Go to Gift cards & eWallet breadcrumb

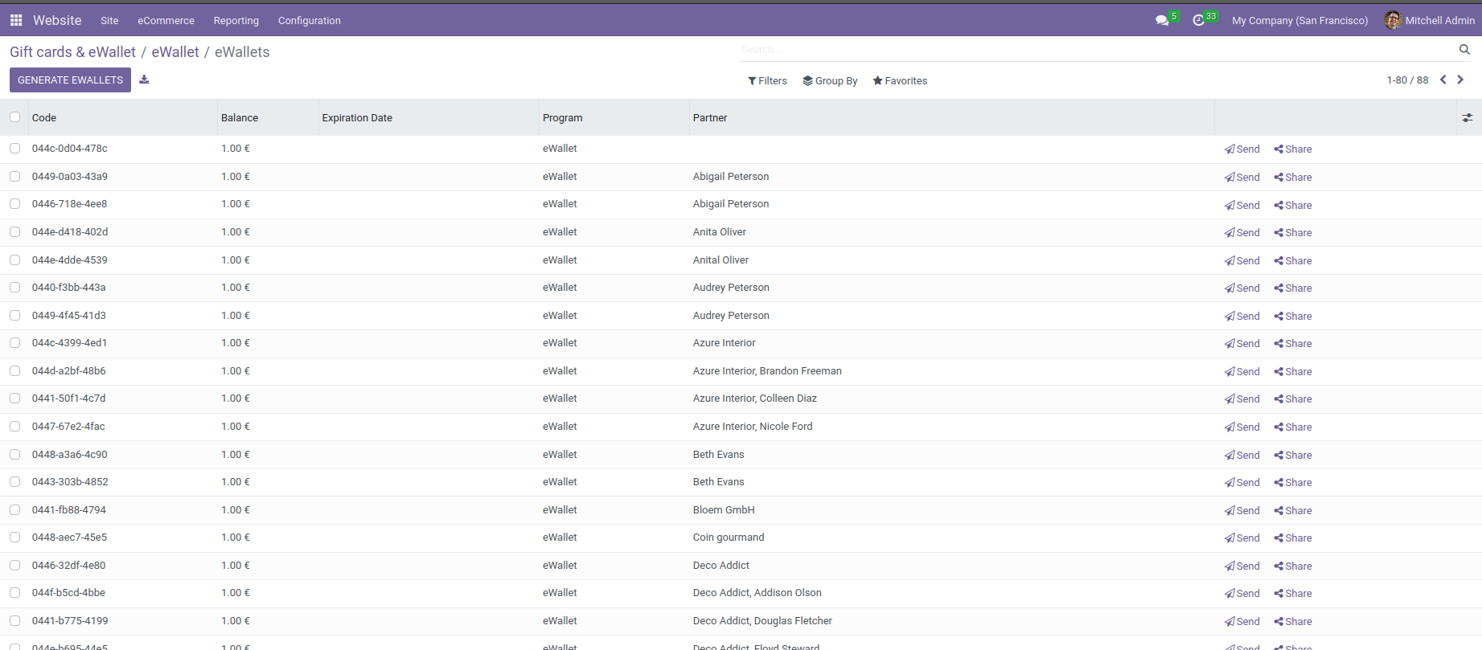(x=72, y=52)
